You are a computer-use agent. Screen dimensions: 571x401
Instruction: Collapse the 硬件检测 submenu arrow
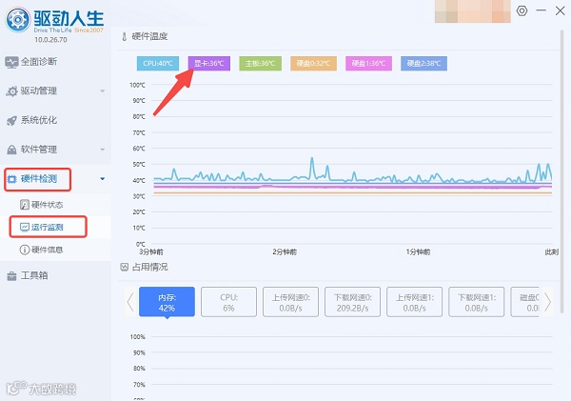(103, 179)
